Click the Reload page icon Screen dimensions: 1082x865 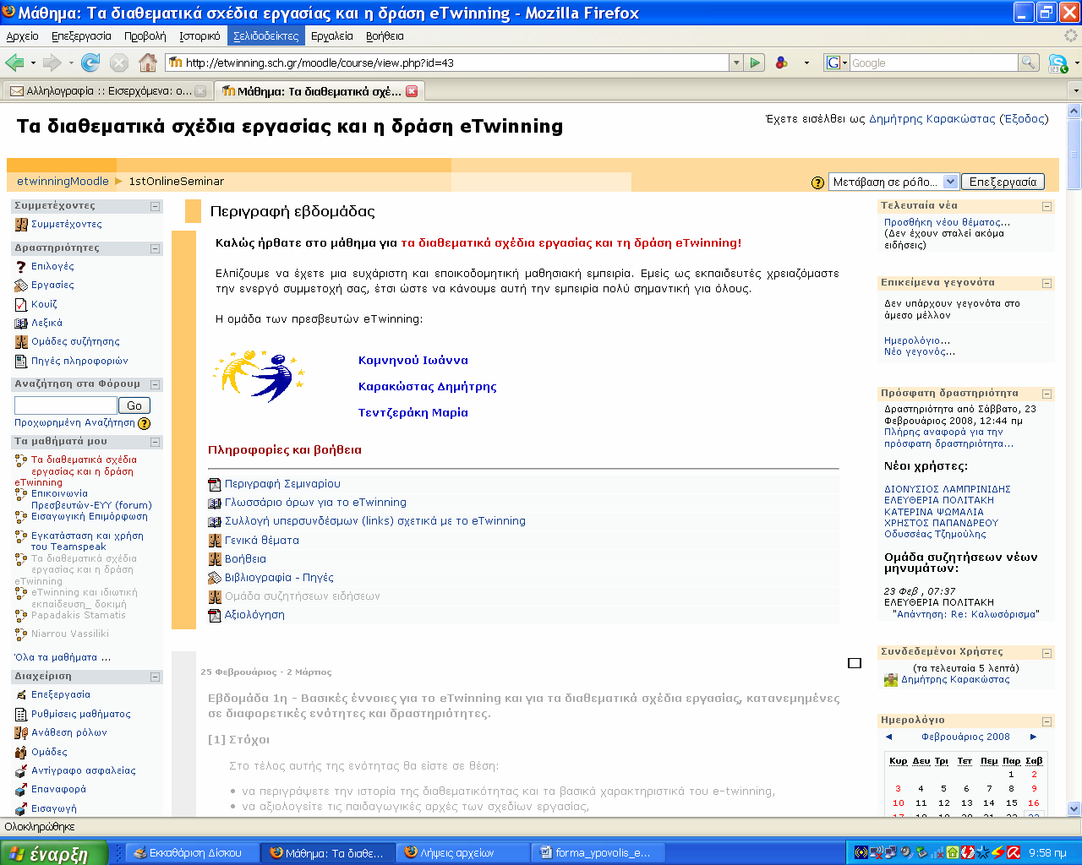point(90,63)
